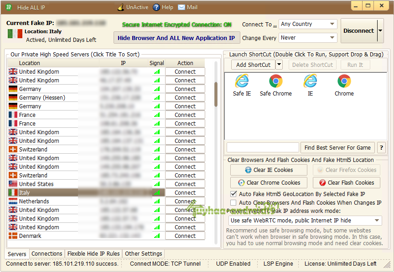The image size is (394, 272).
Task: Click the Mail envelope icon
Action: [181, 7]
